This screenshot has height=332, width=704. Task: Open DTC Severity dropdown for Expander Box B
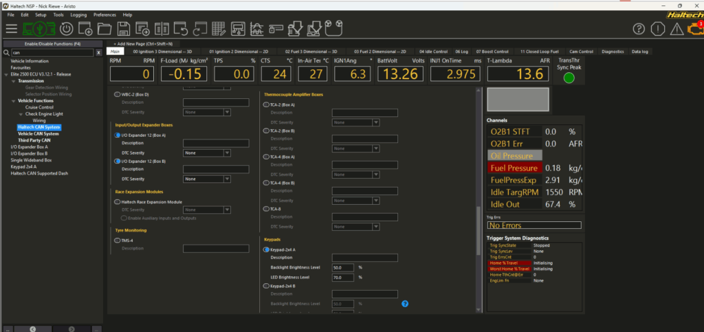pyautogui.click(x=207, y=179)
